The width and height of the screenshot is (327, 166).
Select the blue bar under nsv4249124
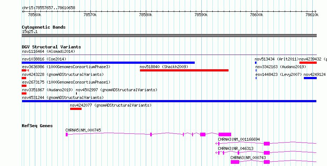[x=310, y=78]
